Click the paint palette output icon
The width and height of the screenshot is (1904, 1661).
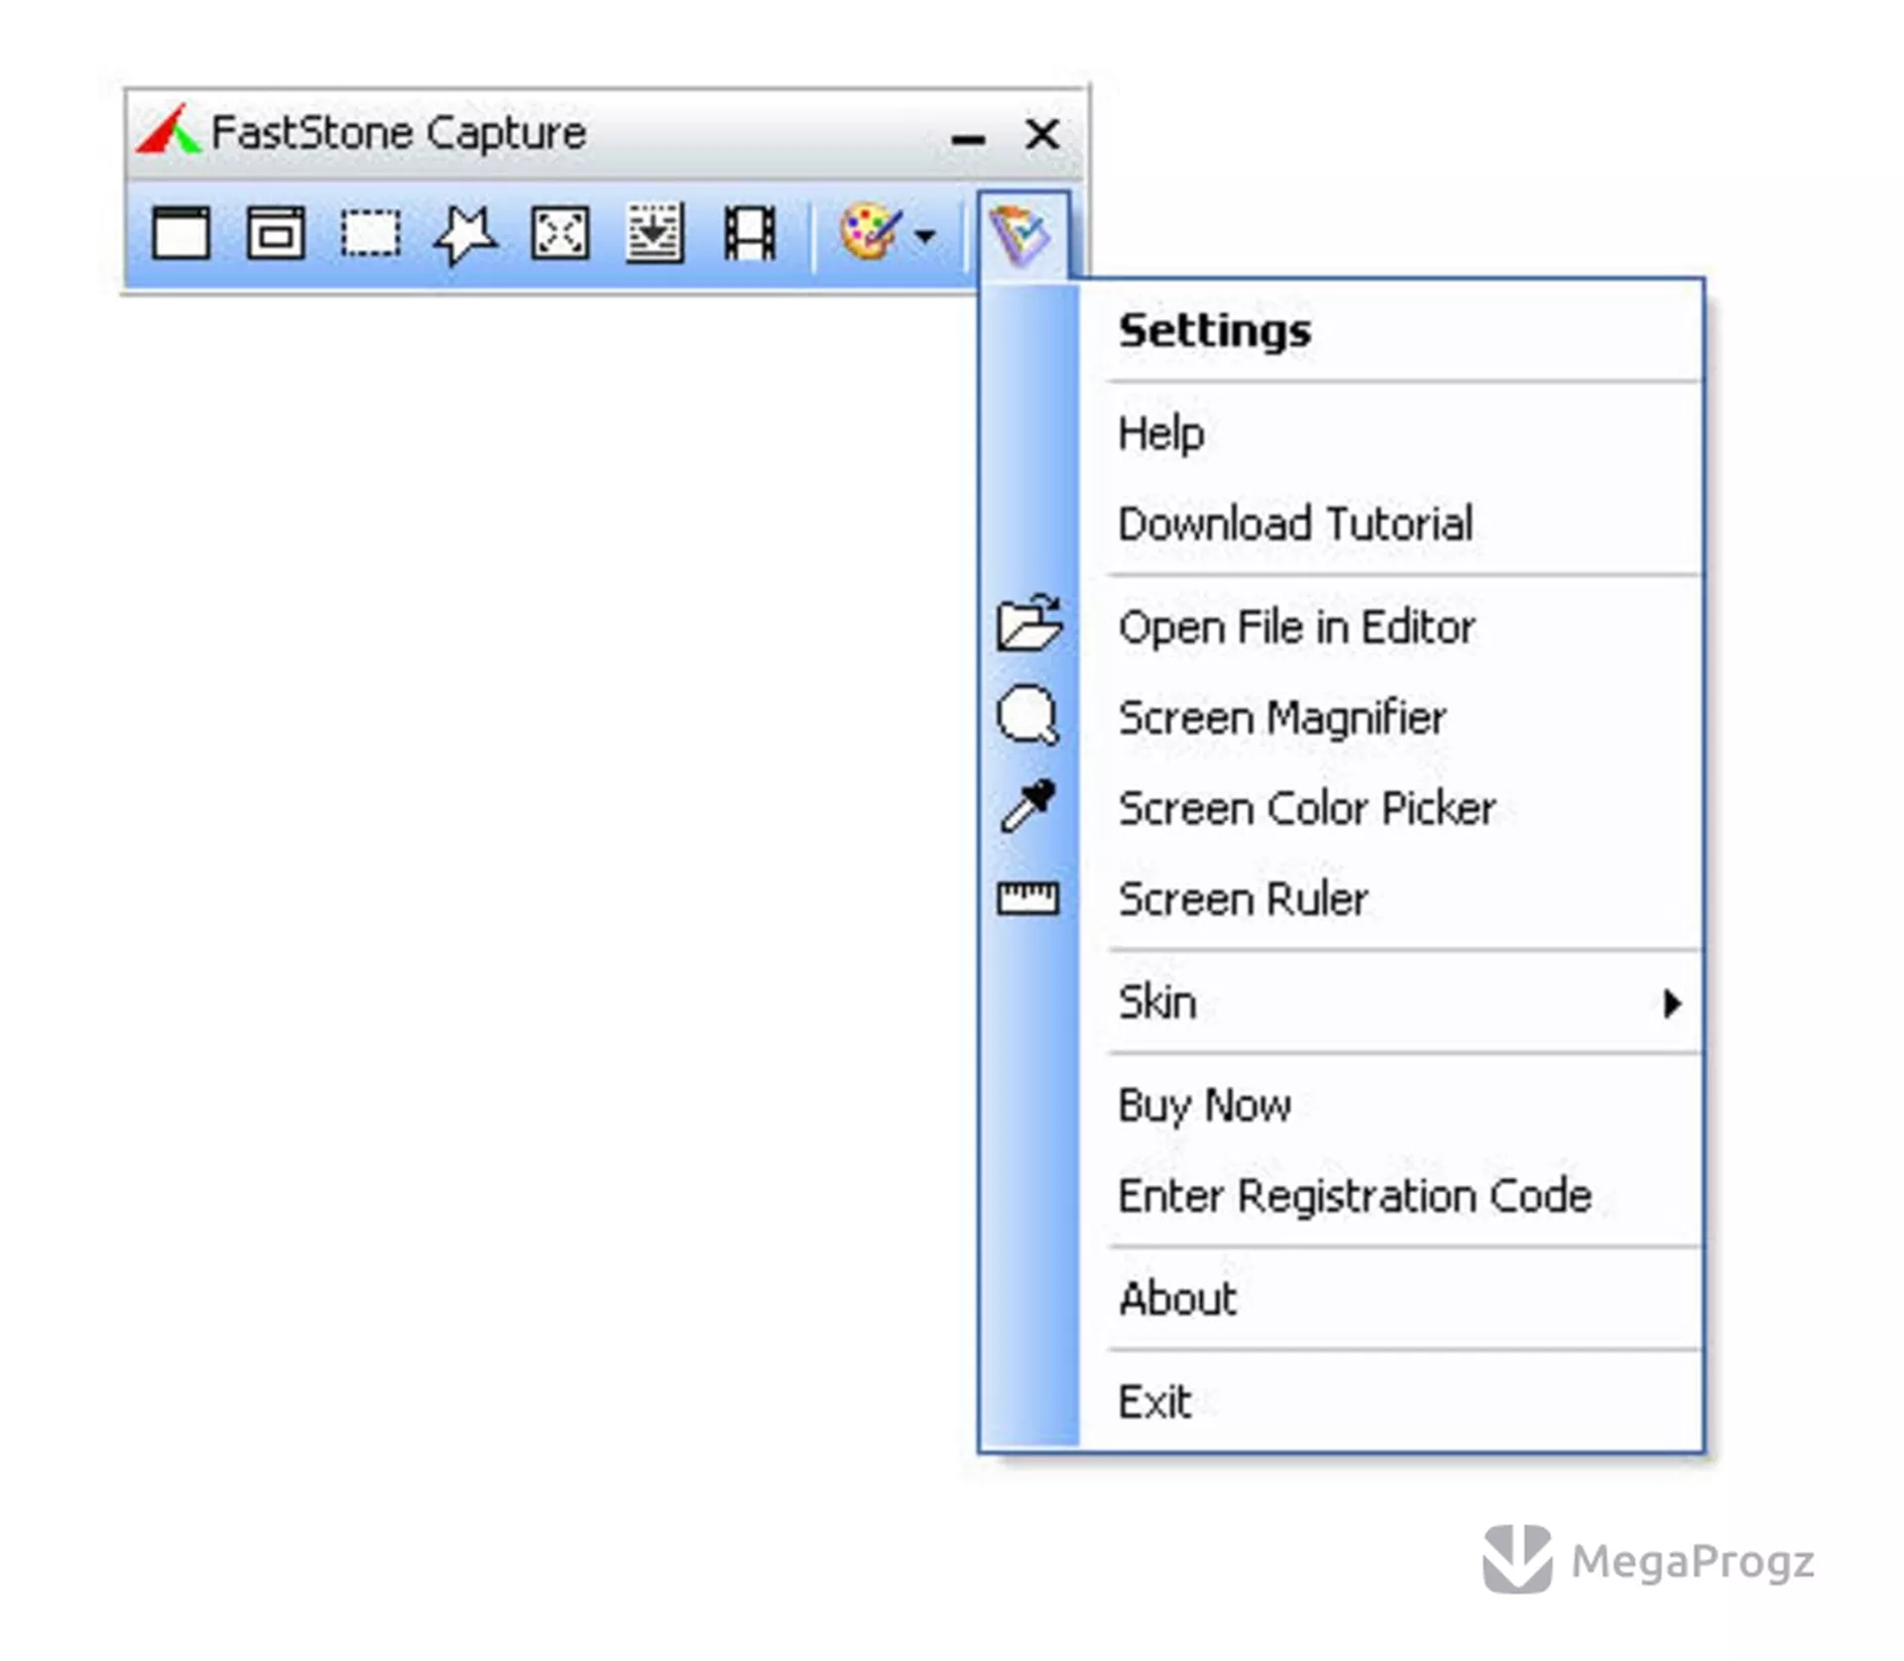tap(871, 233)
